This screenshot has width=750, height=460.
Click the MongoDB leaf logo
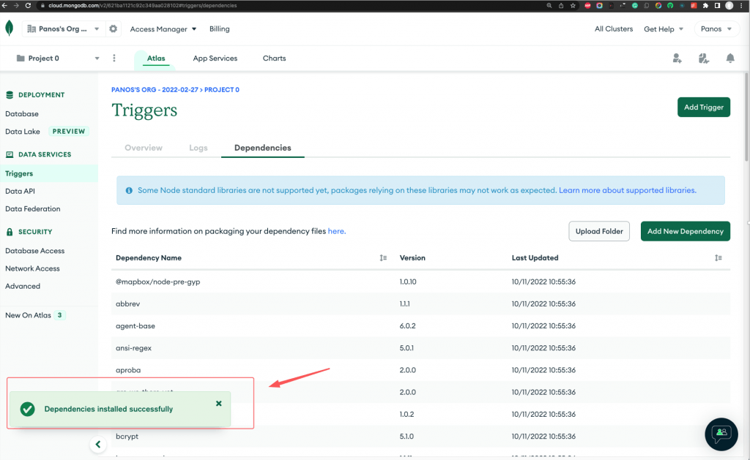(x=9, y=29)
